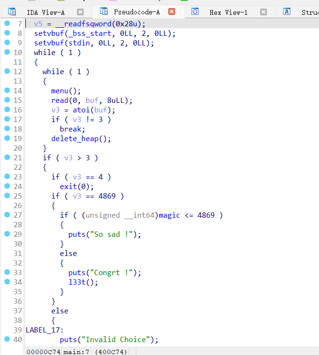The image size is (319, 355).
Task: Toggle breakpoint dot on line 10
Action: (7, 52)
